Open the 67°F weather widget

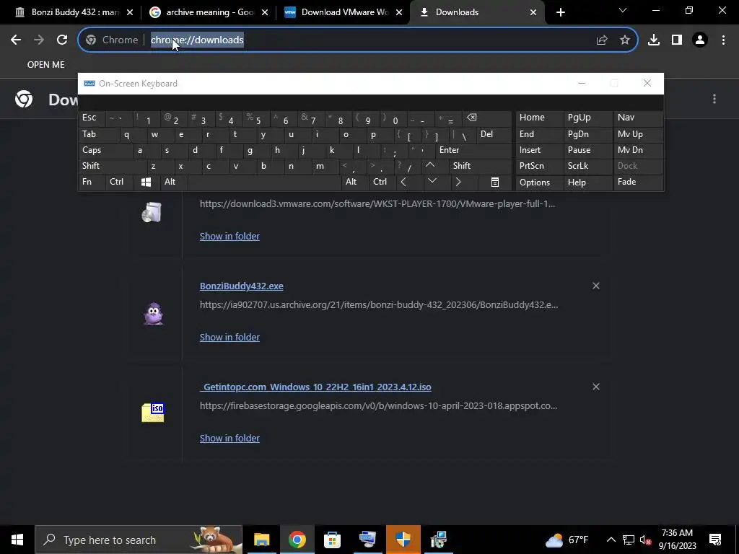567,540
